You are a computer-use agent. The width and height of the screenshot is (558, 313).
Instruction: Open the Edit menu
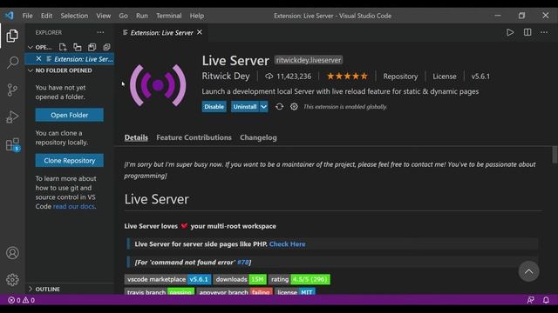(x=46, y=16)
